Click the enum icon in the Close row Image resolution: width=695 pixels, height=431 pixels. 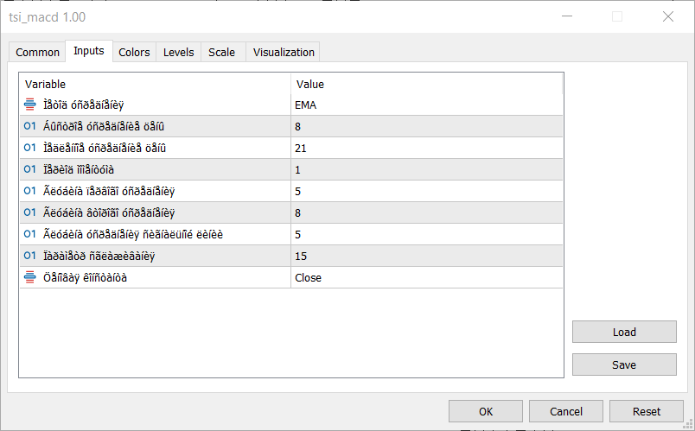coord(30,278)
